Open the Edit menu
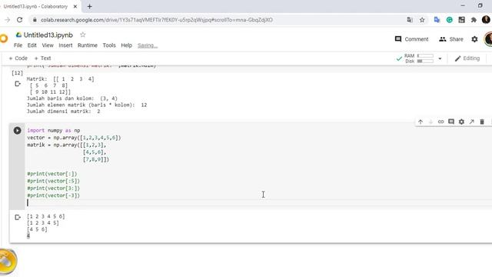 (x=32, y=45)
